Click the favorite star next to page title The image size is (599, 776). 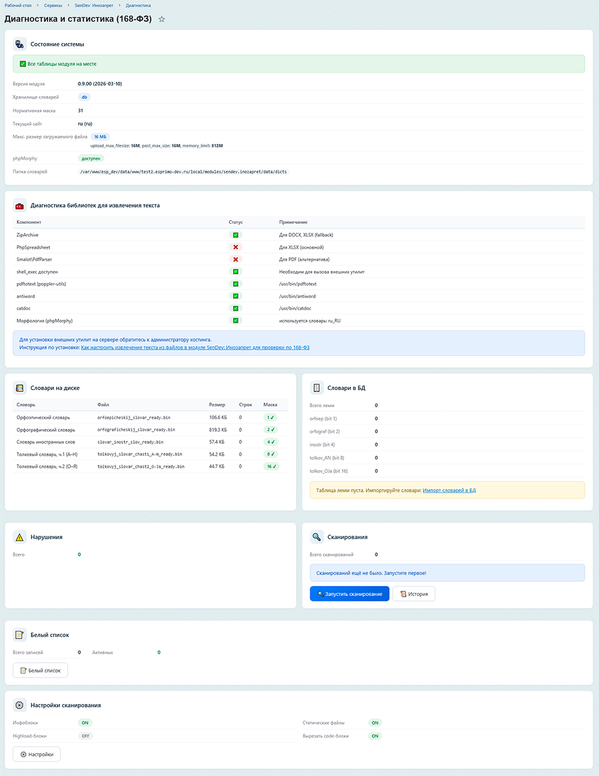coord(162,19)
